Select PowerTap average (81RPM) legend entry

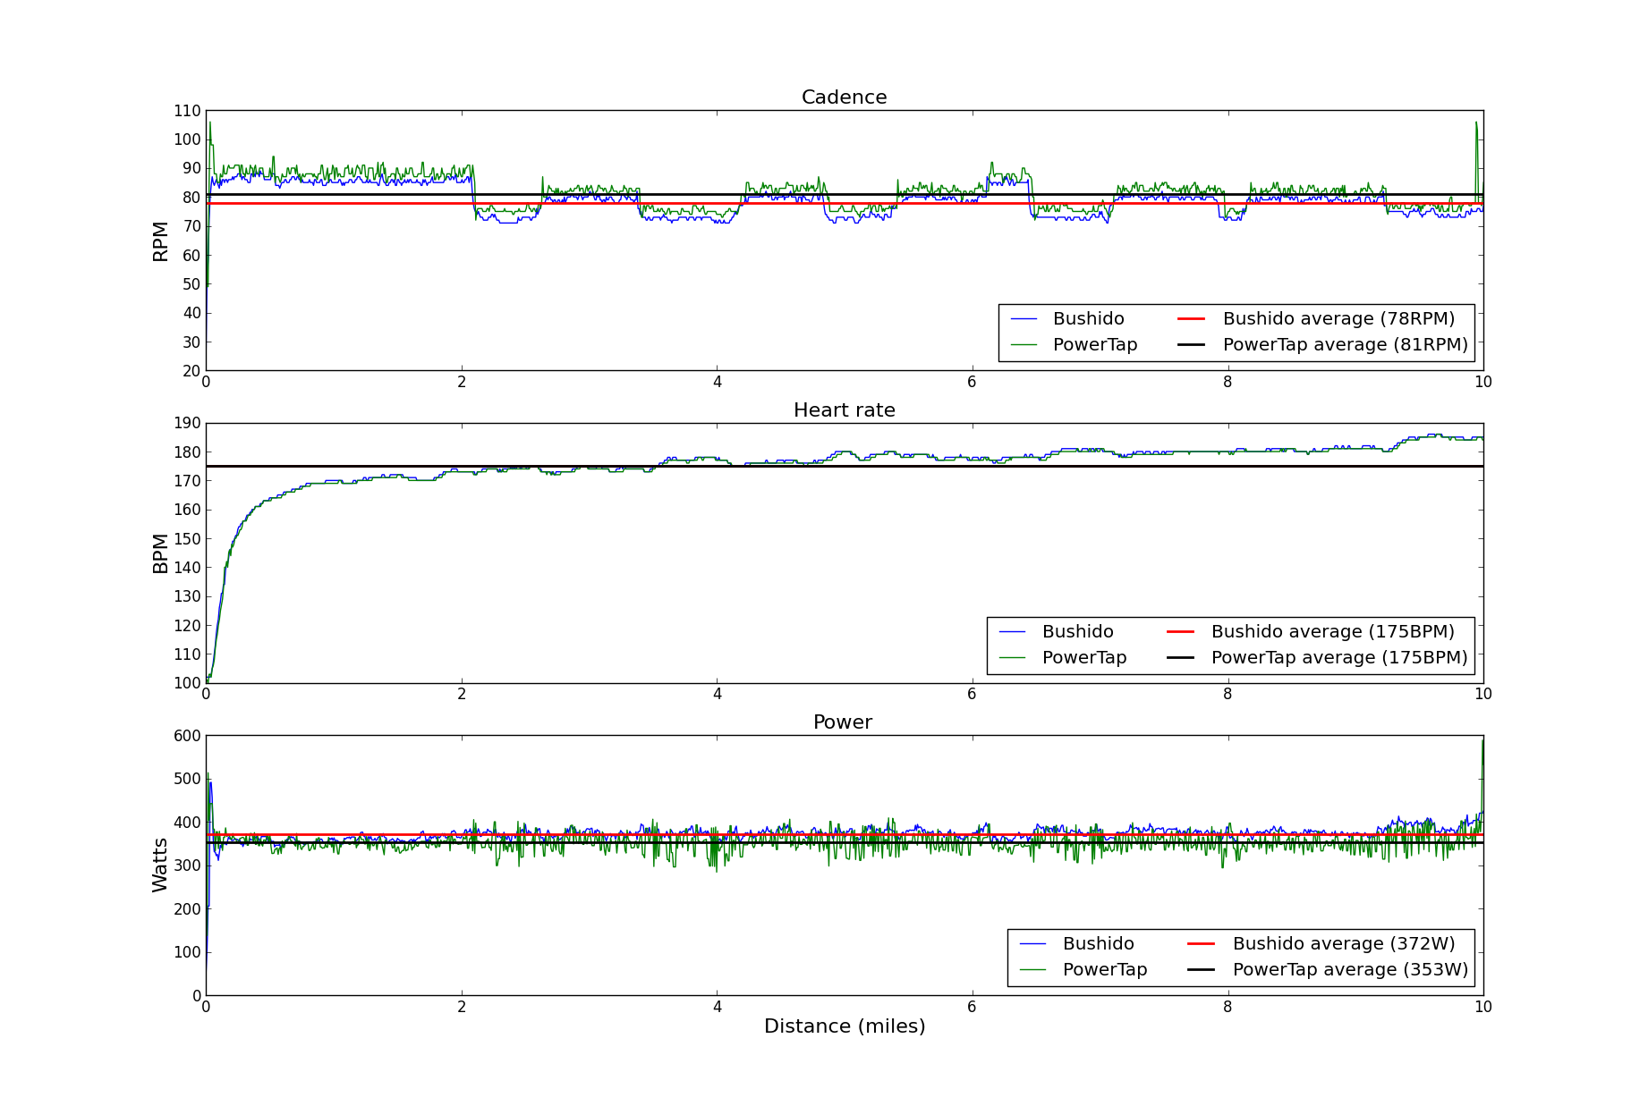point(1345,345)
